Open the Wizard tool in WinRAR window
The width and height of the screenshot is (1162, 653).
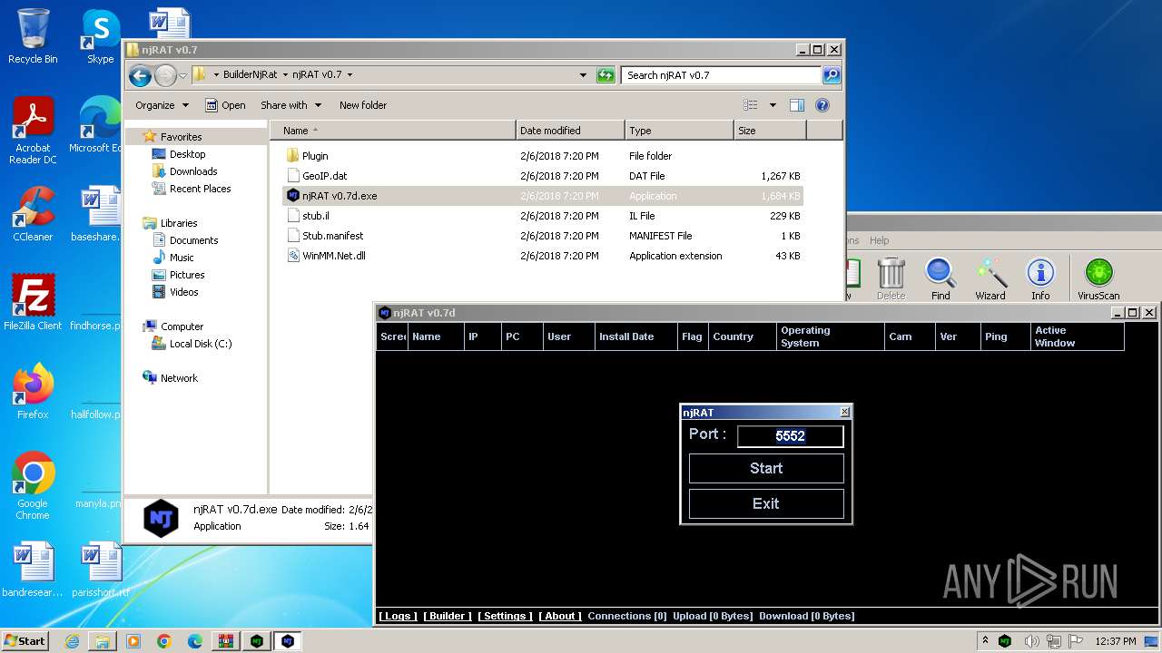click(x=990, y=278)
